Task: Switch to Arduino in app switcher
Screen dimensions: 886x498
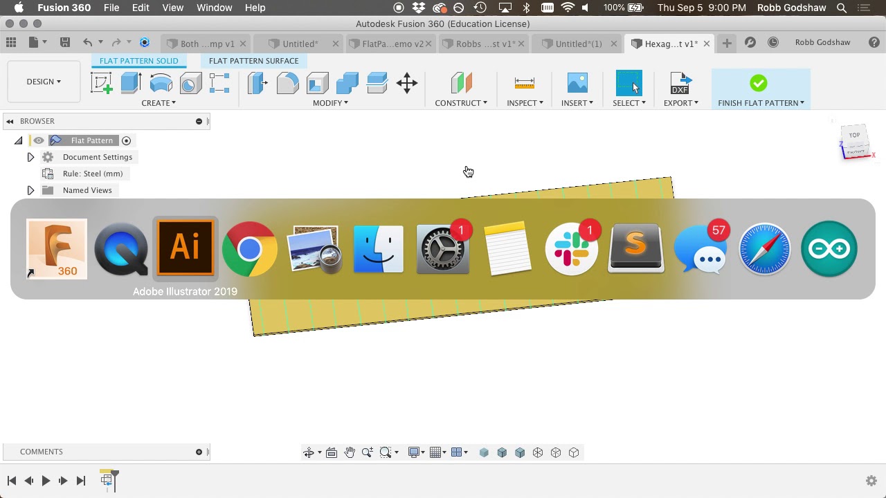Action: [829, 248]
